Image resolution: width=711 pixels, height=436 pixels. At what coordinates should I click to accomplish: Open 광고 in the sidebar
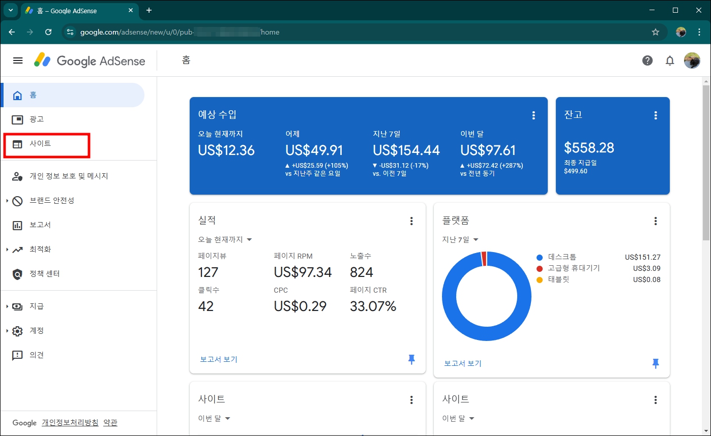click(x=73, y=119)
